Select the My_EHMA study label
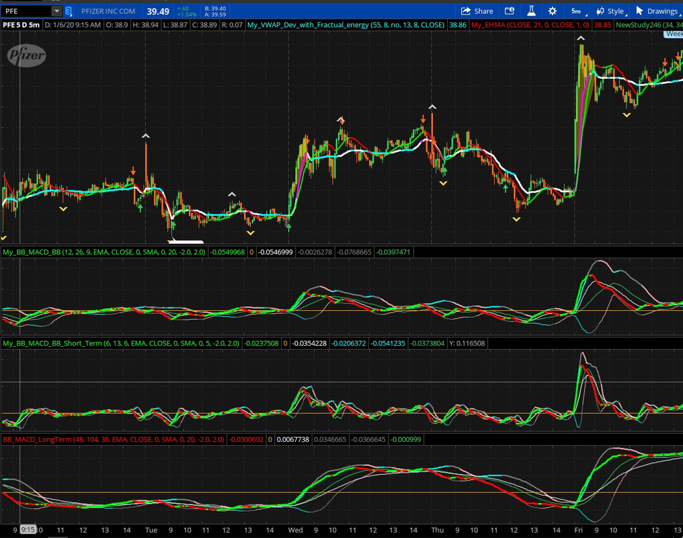Viewport: 683px width, 538px height. pos(530,25)
